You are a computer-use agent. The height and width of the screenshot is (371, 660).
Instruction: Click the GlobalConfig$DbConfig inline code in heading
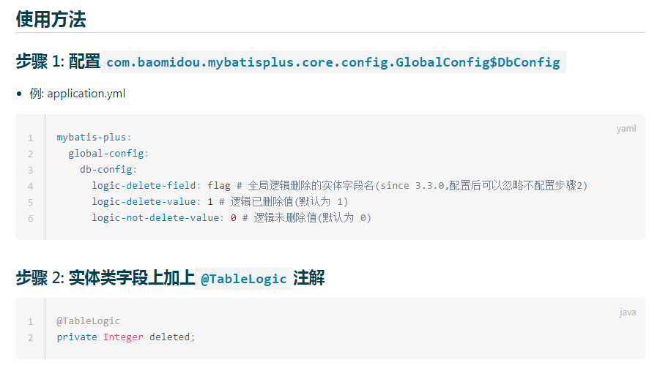[333, 62]
